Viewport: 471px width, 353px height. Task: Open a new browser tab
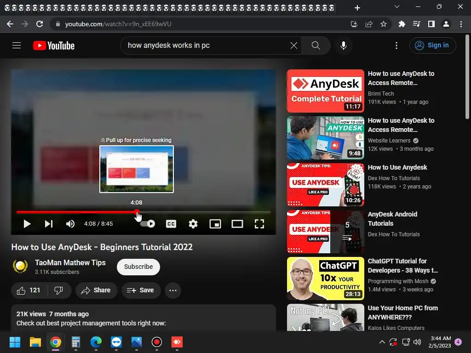357,8
